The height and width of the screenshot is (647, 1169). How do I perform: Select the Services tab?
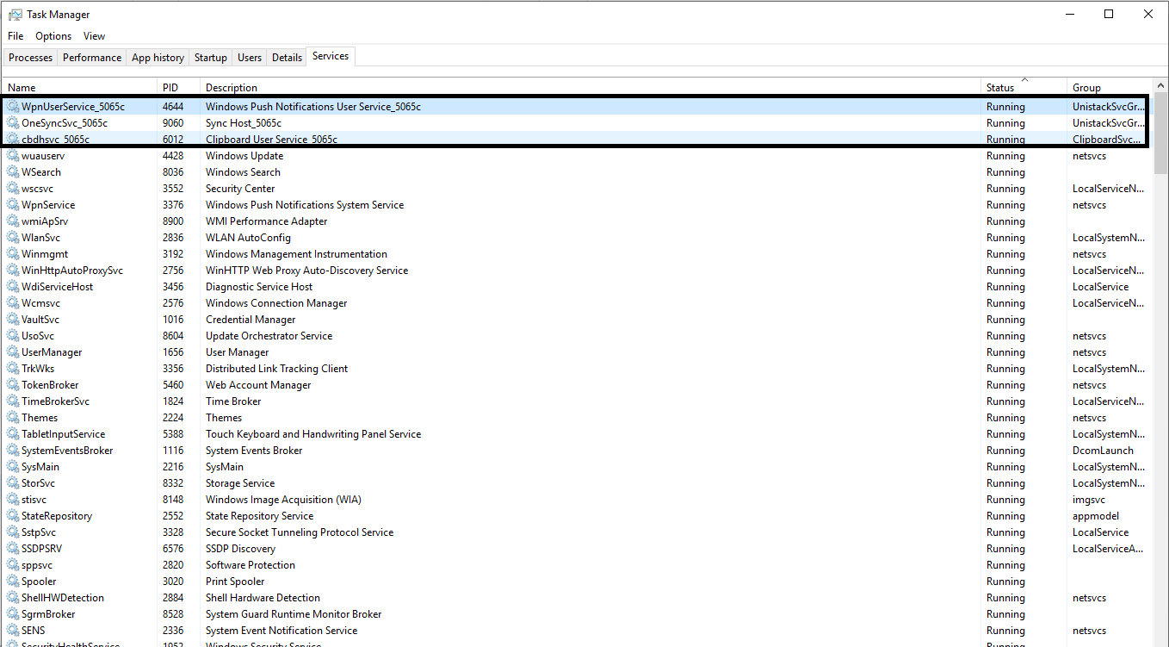coord(331,56)
